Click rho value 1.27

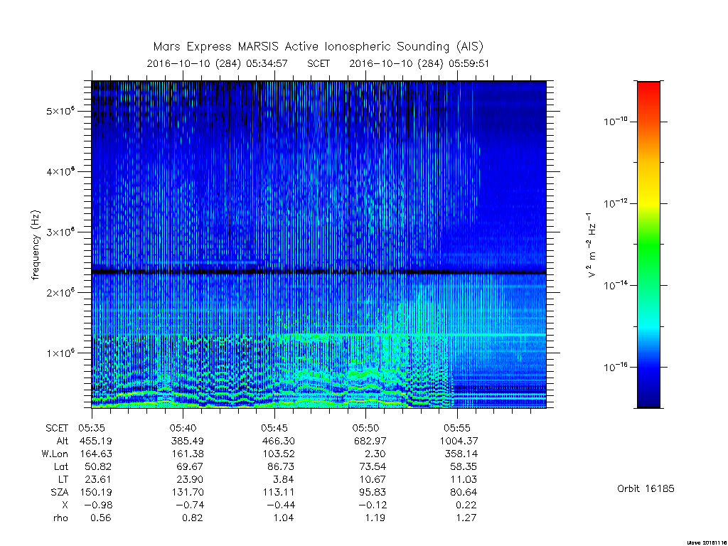click(466, 518)
